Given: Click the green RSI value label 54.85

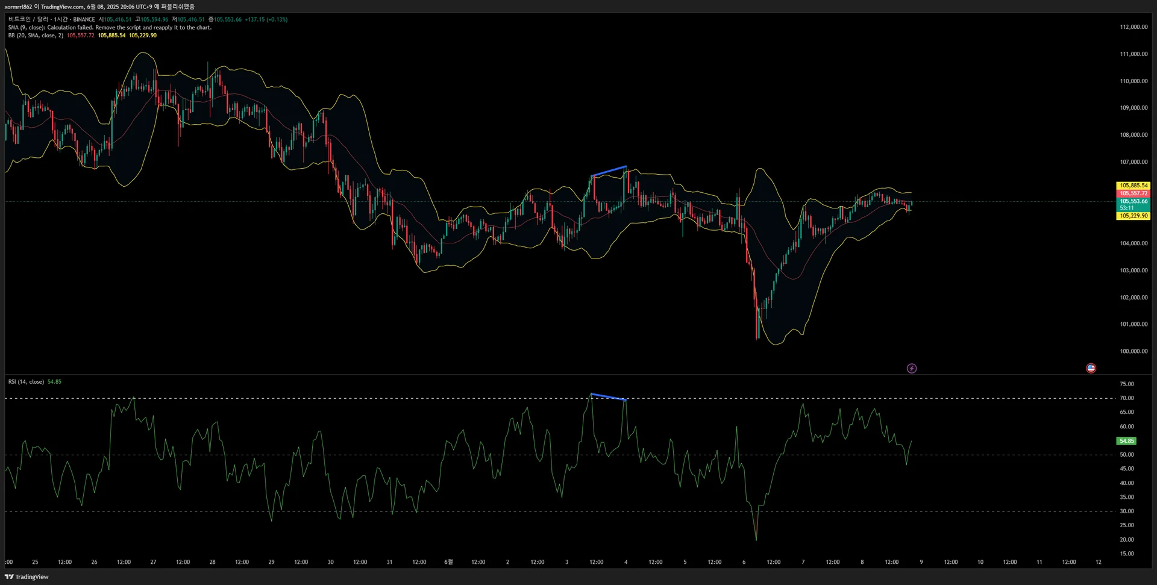Looking at the screenshot, I should [x=1126, y=441].
